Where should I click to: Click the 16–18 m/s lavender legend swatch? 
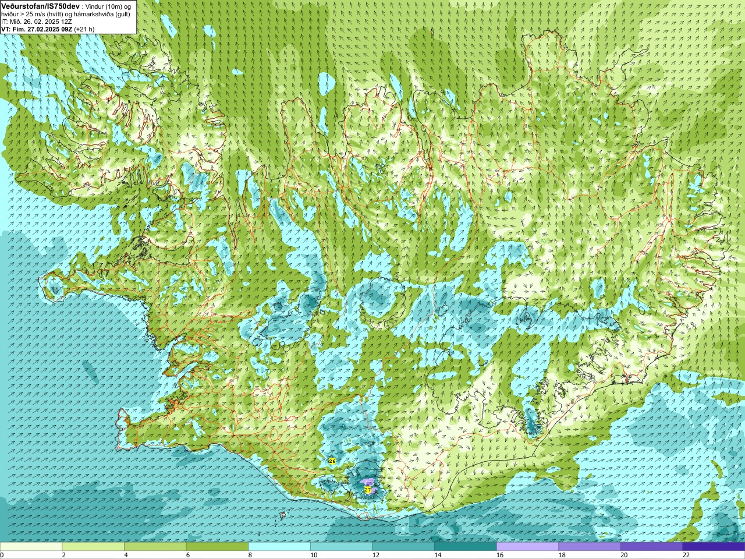527,547
